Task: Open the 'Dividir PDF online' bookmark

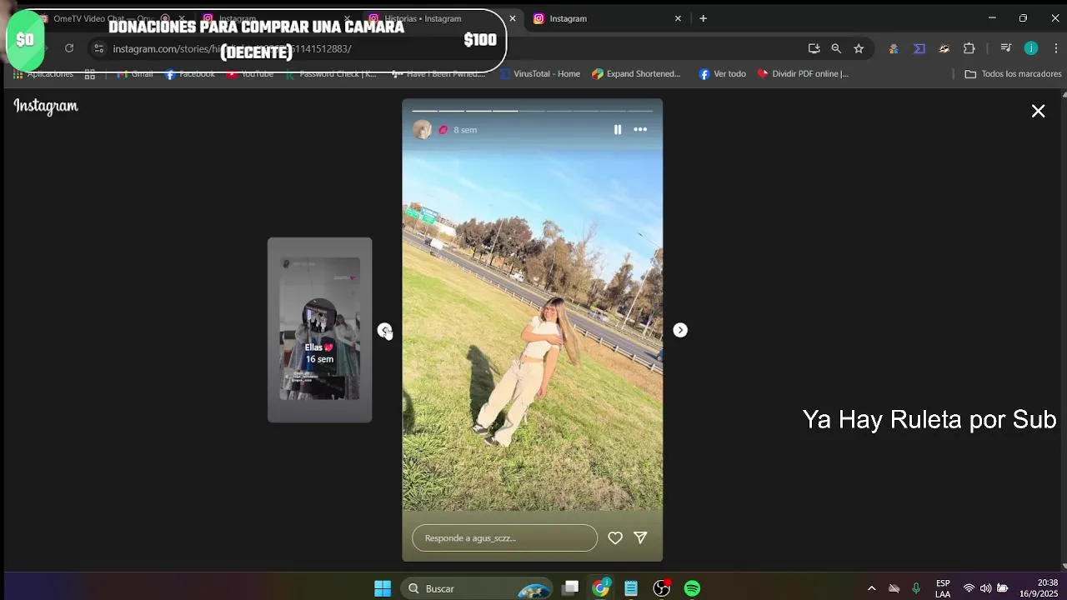Action: tap(803, 73)
